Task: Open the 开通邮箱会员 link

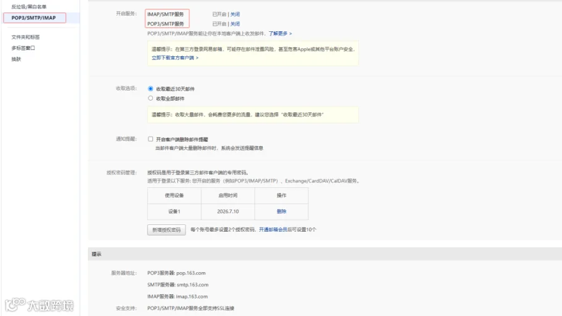Action: point(273,229)
